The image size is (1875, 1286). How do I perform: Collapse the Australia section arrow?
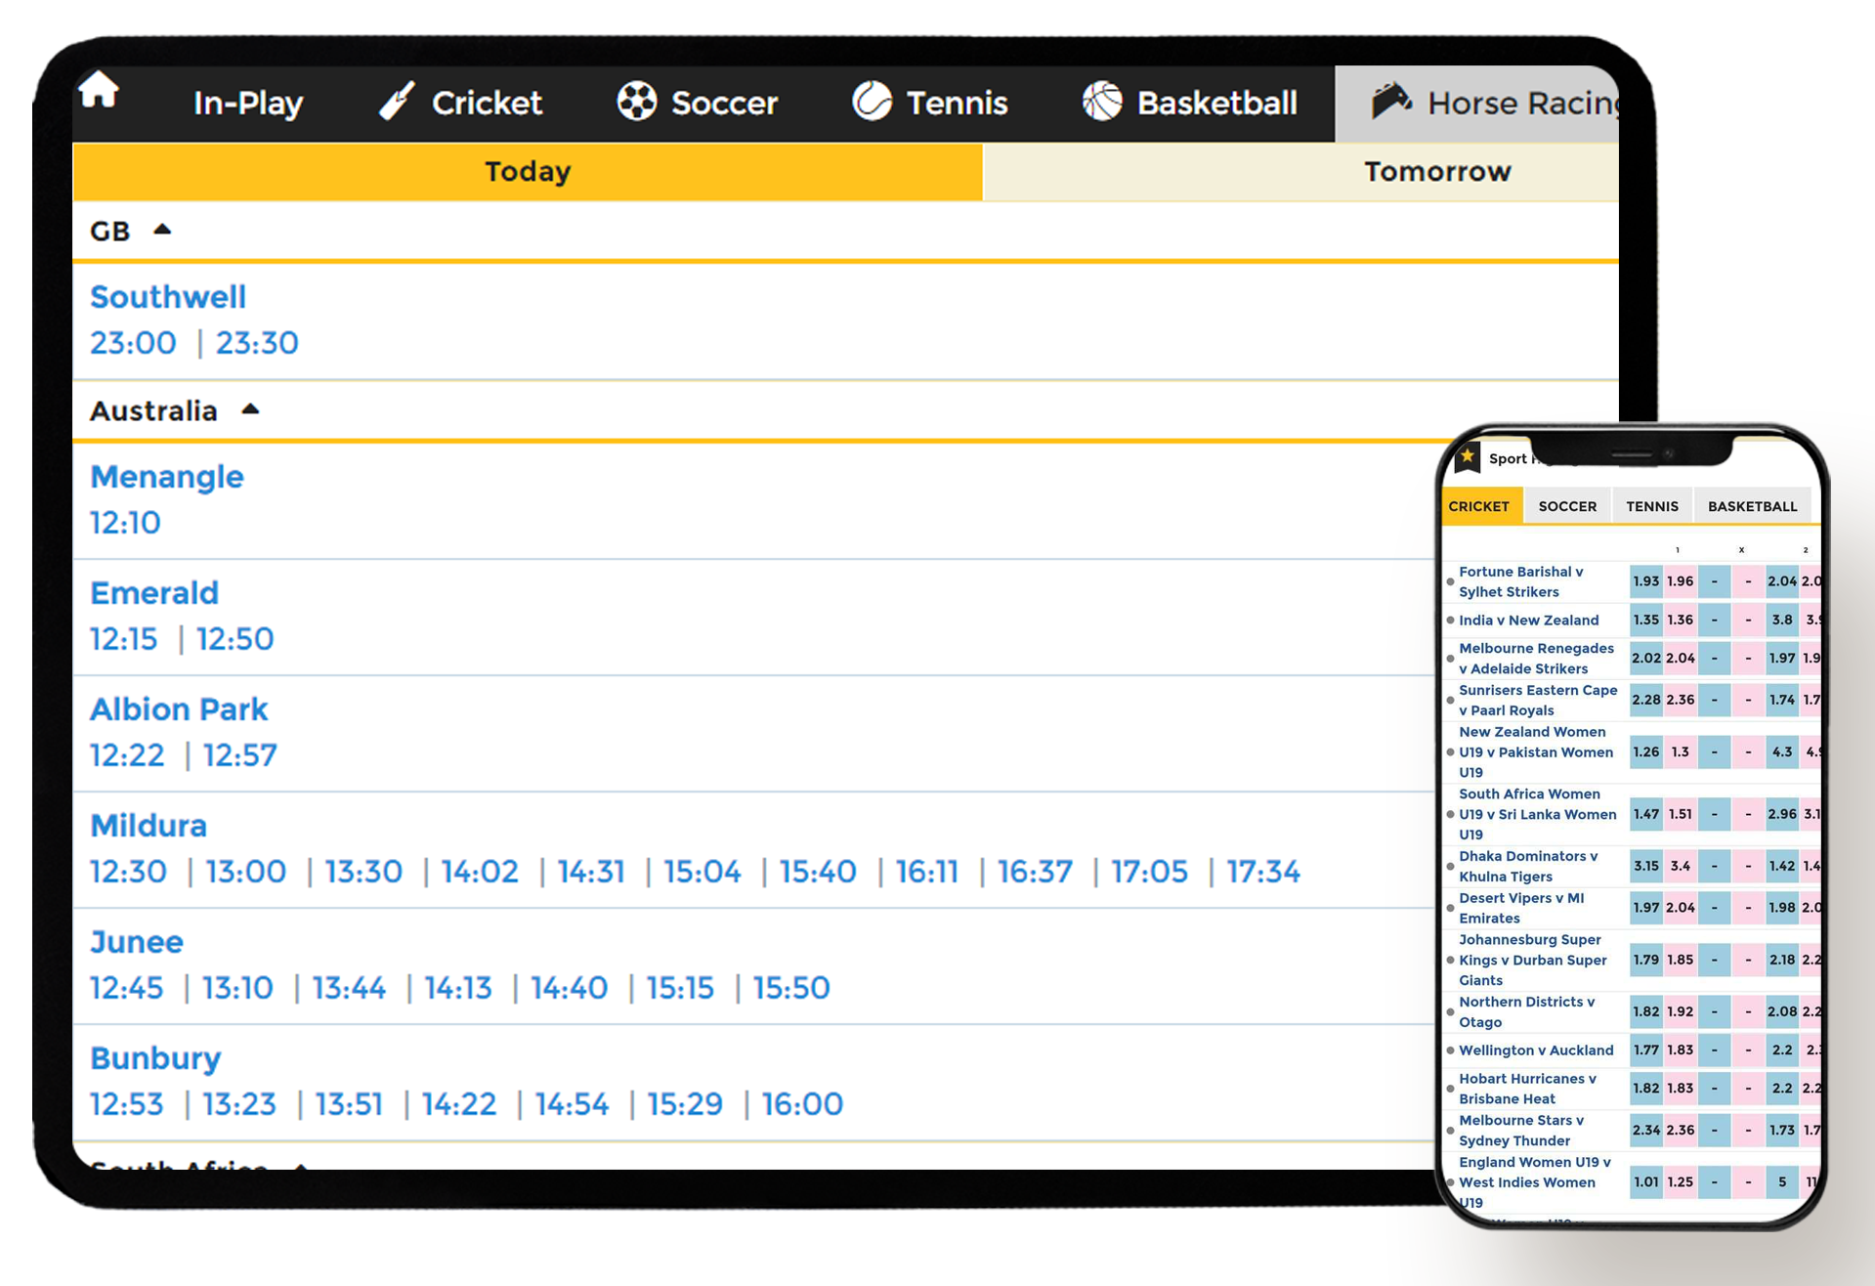(250, 410)
